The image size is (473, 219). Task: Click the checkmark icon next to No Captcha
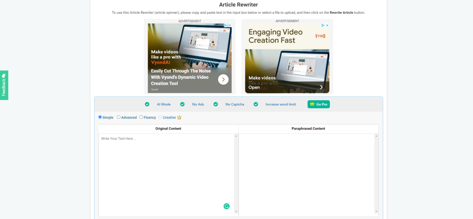point(216,104)
